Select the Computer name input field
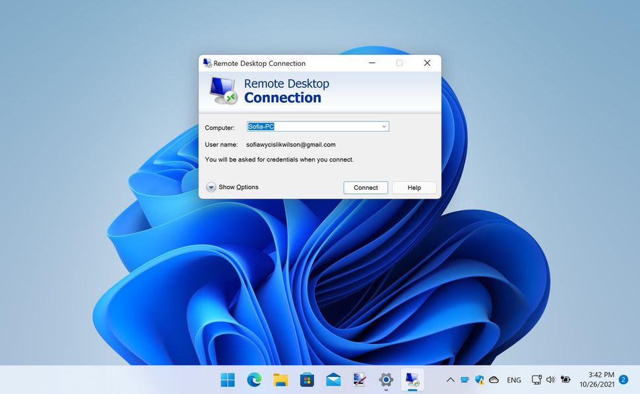The height and width of the screenshot is (394, 640). [310, 126]
